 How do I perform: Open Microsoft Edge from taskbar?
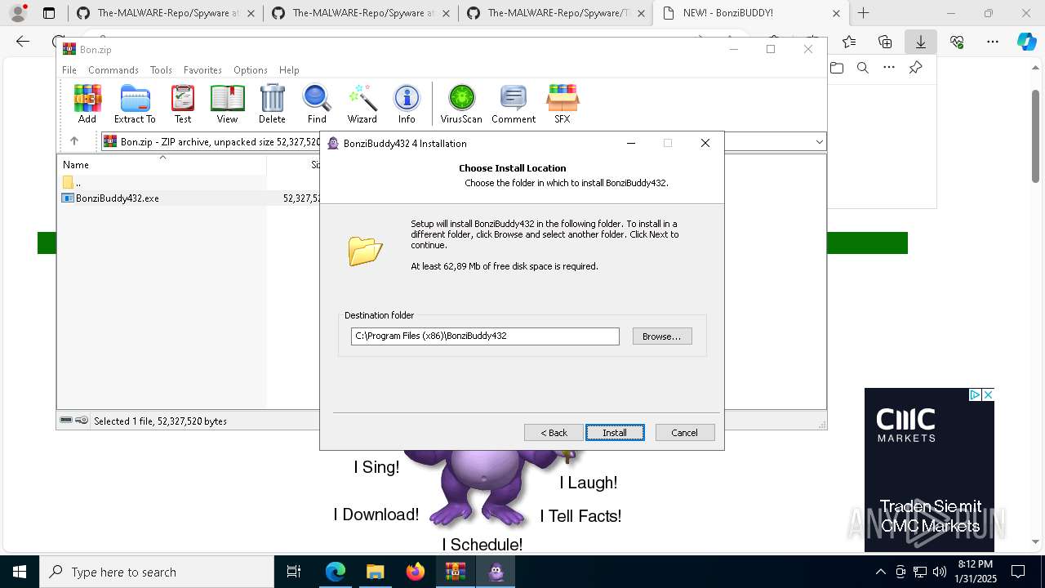point(336,572)
